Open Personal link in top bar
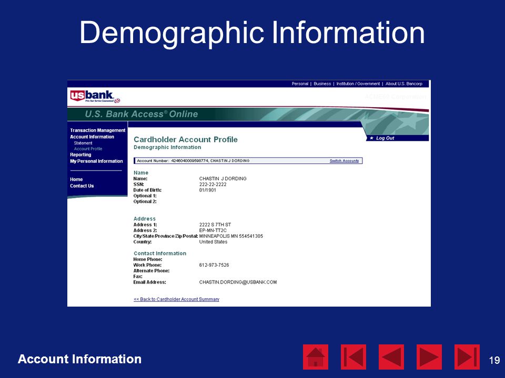Screen dimensions: 505x378 [x=300, y=83]
